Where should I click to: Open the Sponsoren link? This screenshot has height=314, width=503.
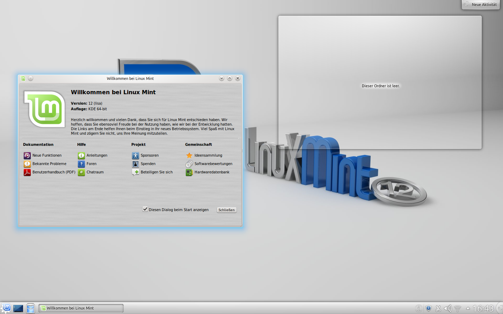[150, 156]
